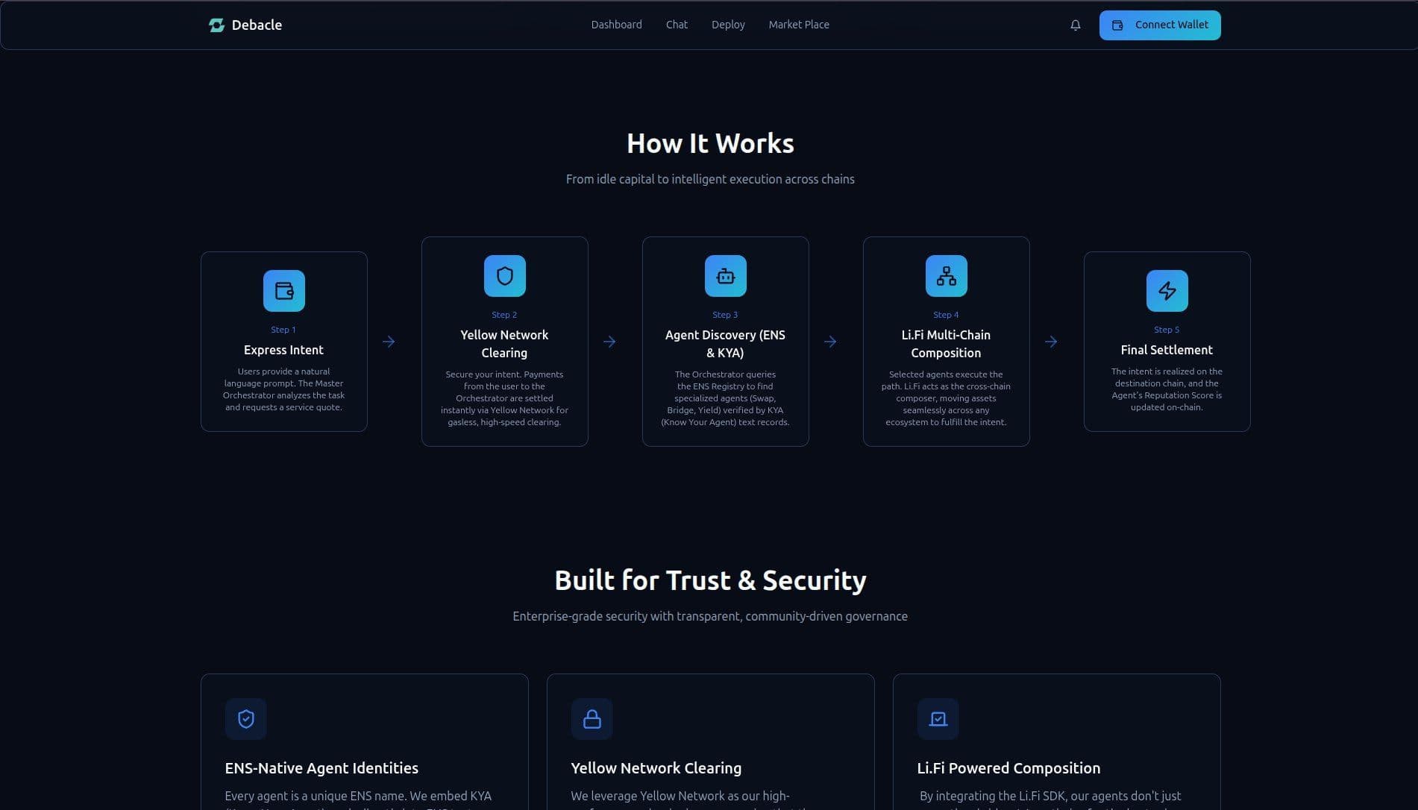Click the arrow between Step 4 and Step 5
The height and width of the screenshot is (810, 1418).
1051,342
